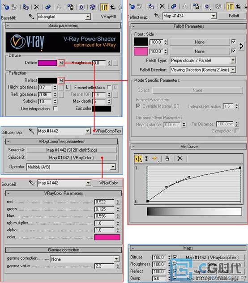248x283 pixels.
Task: Toggle Diffuse map checkbox in Maps rollout
Action: [175, 257]
